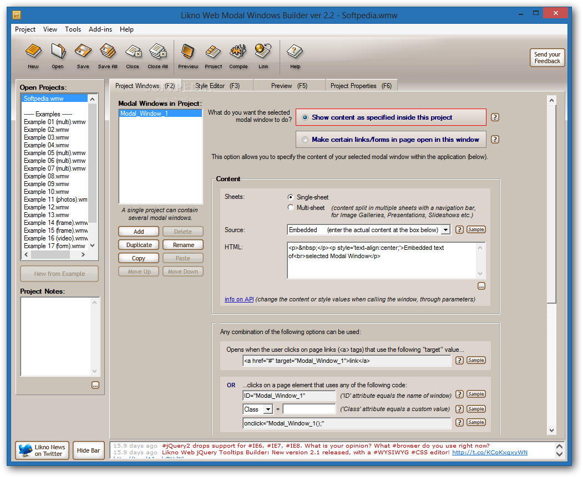This screenshot has width=583, height=477.
Task: Click the help icon beside Show content option
Action: click(495, 117)
